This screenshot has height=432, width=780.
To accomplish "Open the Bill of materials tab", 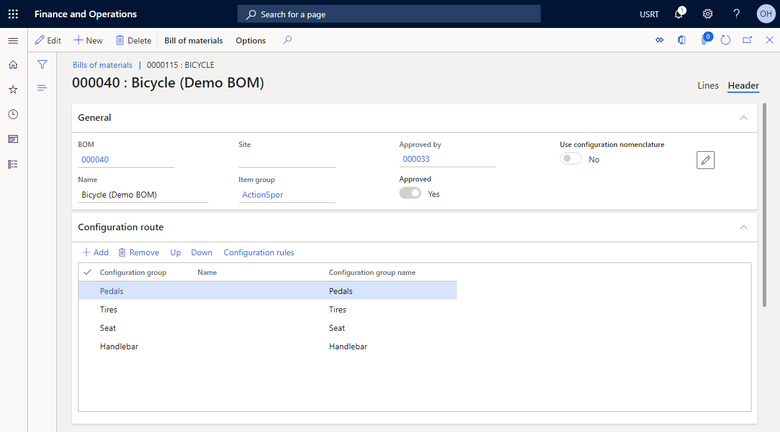I will [193, 40].
